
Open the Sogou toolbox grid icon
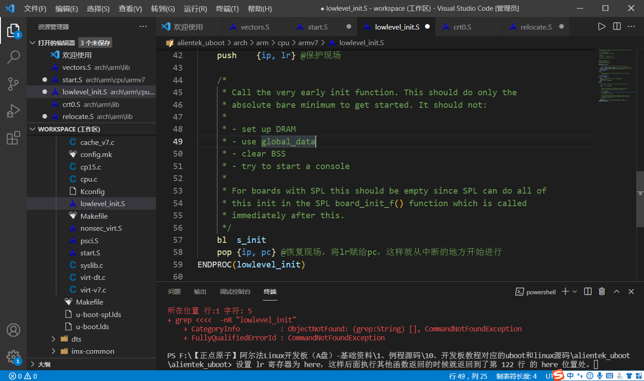639,376
